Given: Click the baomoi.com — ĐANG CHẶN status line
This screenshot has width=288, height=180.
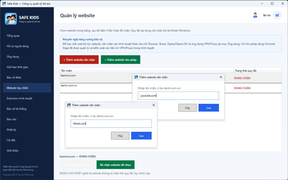Looking at the screenshot, I should [78, 156].
